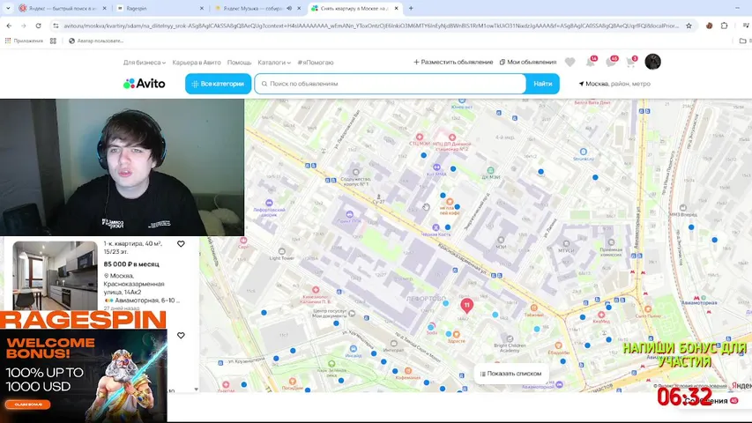This screenshot has height=423, width=752.
Task: Expand the Для бизнеса menu
Action: (145, 63)
